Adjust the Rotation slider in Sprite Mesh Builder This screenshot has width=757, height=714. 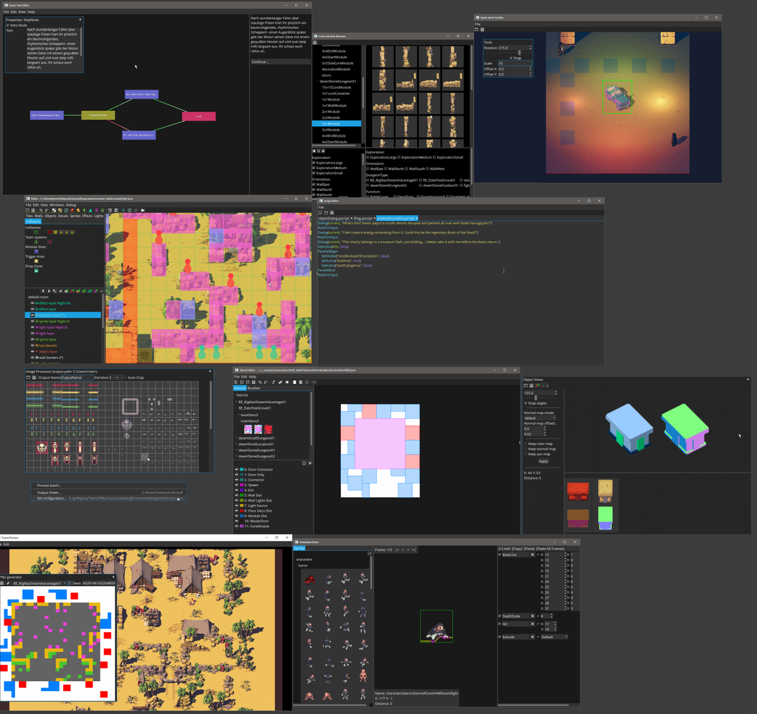tap(519, 52)
